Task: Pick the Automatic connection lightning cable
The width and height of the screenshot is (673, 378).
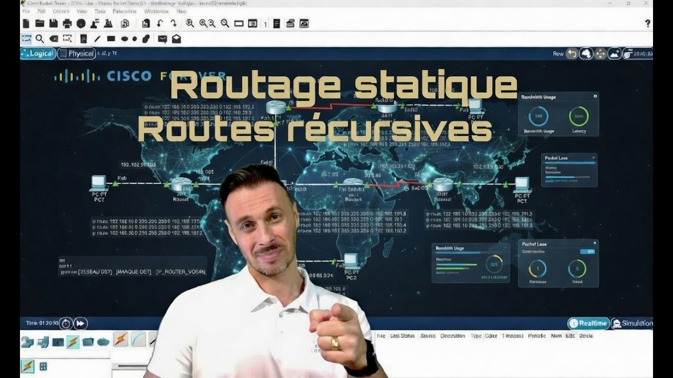Action: click(121, 339)
